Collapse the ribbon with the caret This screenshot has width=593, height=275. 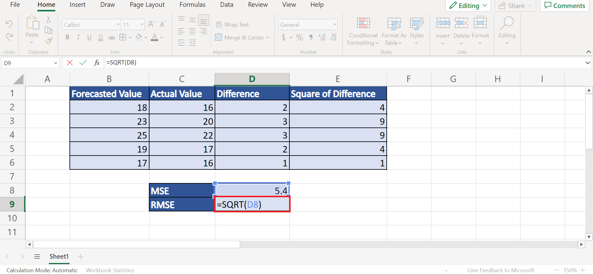tap(588, 52)
